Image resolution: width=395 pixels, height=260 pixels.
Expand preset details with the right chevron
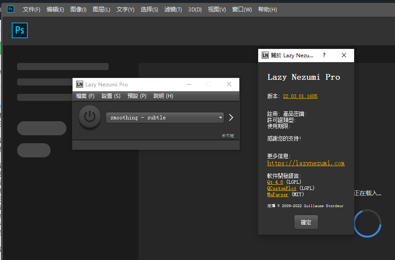pos(230,117)
